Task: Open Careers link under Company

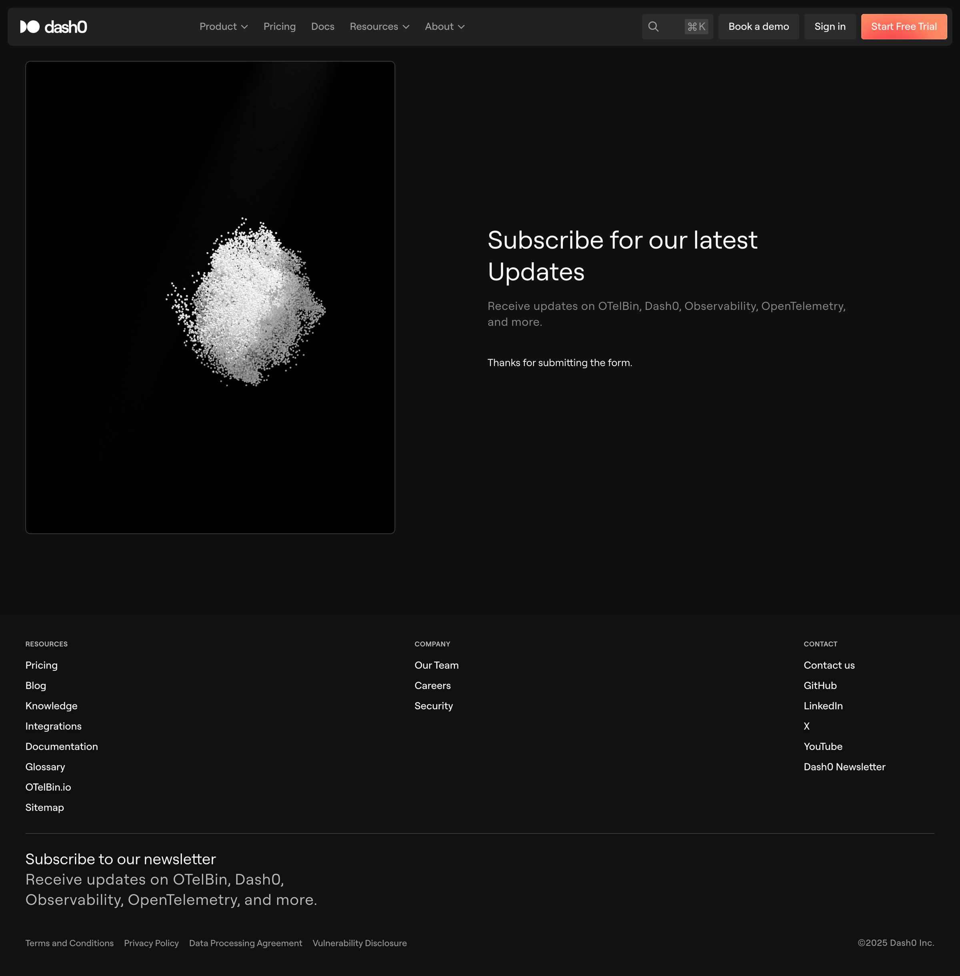Action: coord(433,685)
